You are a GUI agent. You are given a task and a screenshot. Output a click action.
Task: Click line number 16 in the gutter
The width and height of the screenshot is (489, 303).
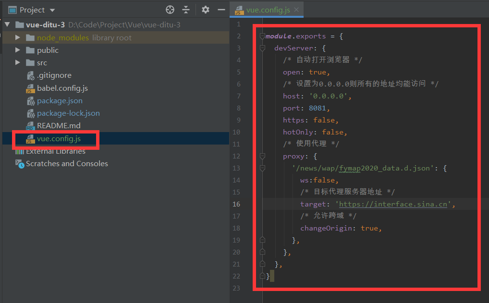point(236,204)
